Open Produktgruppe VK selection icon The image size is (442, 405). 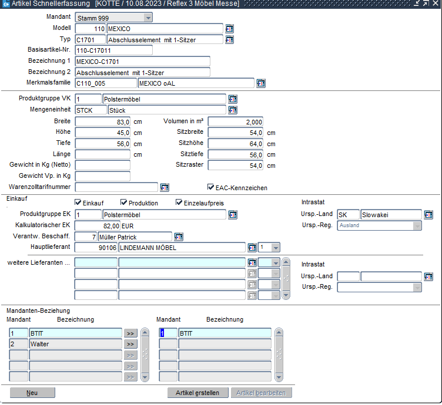233,99
